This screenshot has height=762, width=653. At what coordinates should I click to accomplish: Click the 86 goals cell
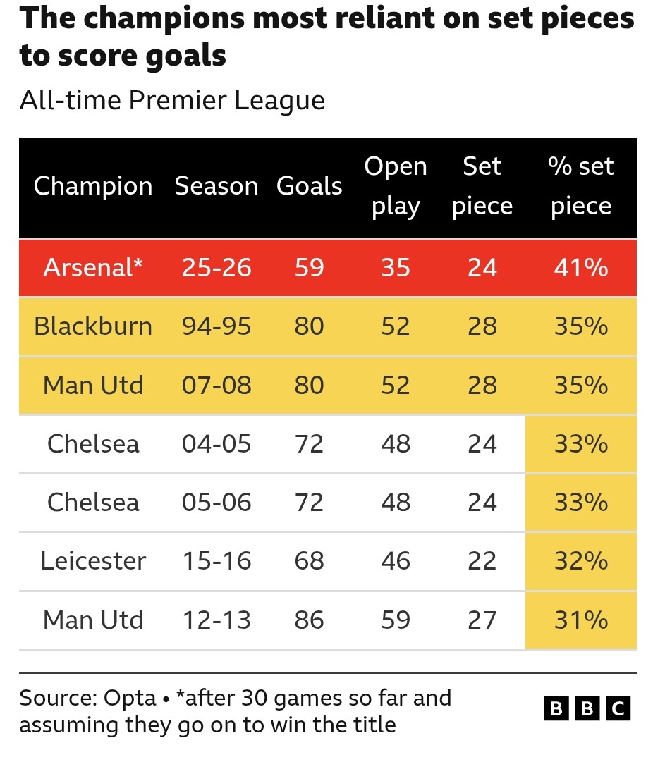(x=310, y=620)
